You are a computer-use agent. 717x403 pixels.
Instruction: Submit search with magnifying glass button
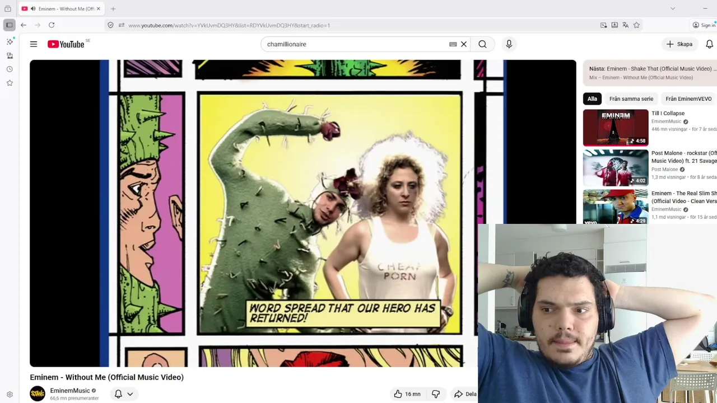point(482,44)
